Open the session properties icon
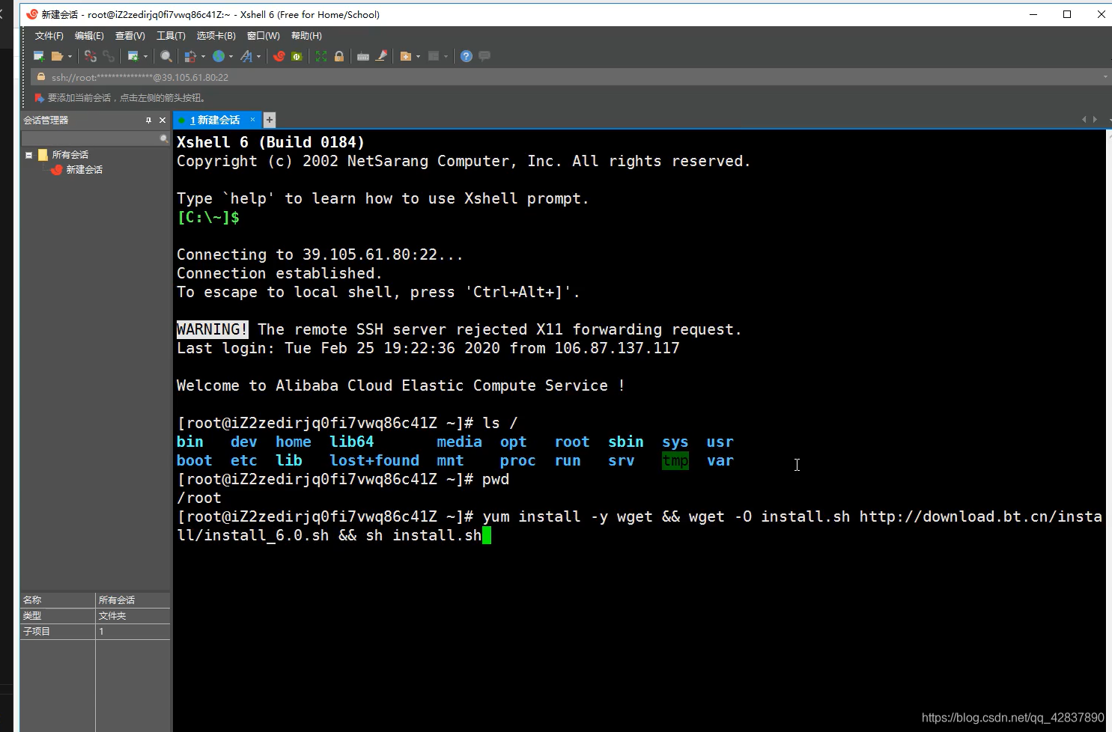This screenshot has height=732, width=1112. [x=133, y=56]
